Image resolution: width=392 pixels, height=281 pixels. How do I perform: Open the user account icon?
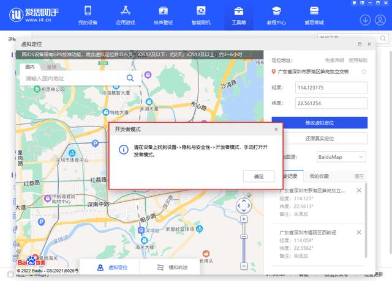pos(380,20)
